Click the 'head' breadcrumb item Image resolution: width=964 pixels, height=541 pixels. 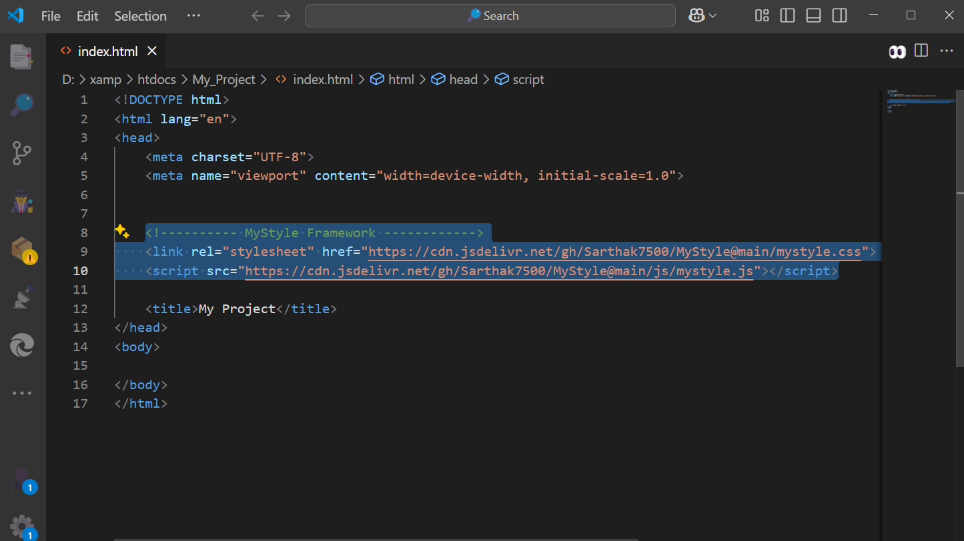pyautogui.click(x=463, y=79)
